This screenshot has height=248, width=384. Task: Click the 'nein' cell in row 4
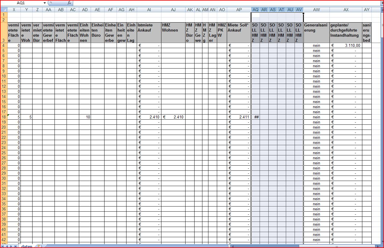tap(317, 45)
